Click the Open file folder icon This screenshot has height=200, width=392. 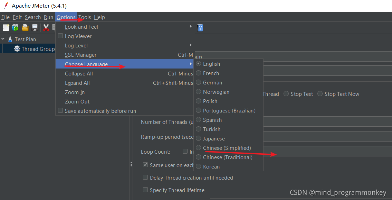[25, 28]
